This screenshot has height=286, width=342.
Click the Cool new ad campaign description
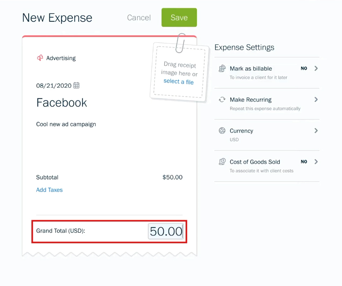point(66,124)
